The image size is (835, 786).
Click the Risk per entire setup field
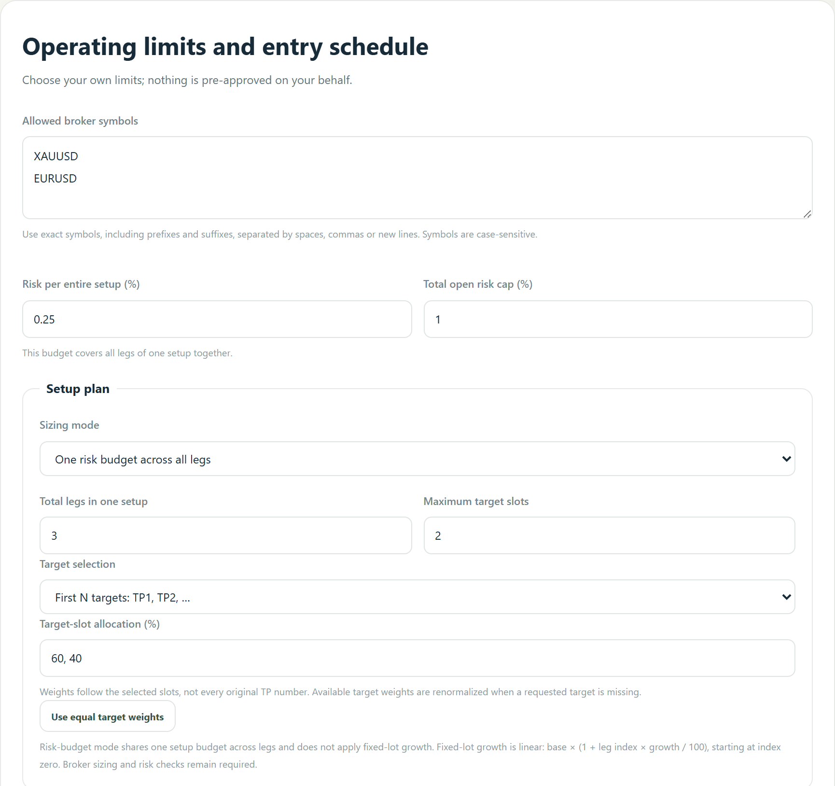pos(217,319)
